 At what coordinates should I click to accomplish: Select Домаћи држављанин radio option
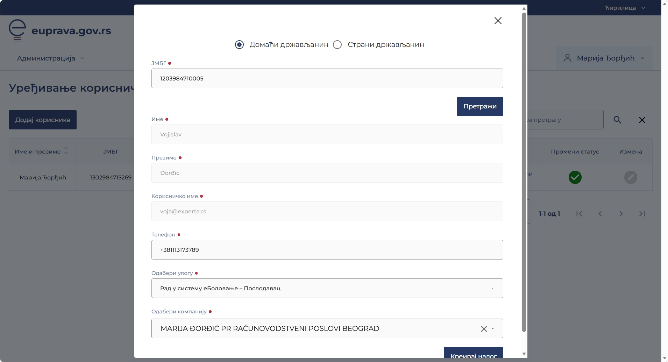(240, 45)
